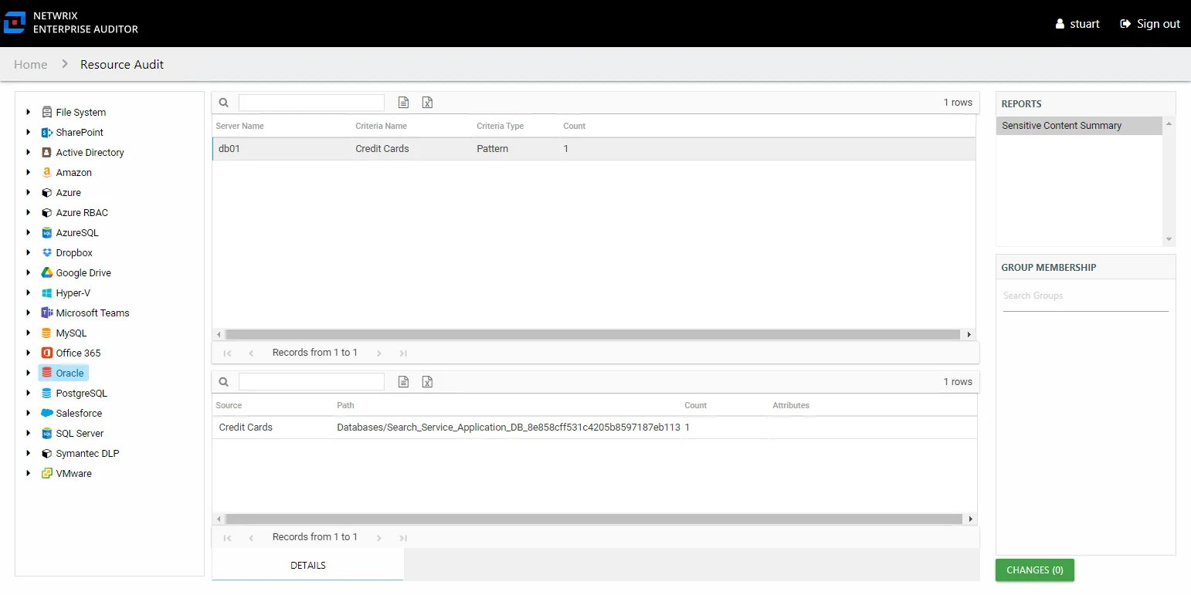1191x595 pixels.
Task: Click the Microsoft Teams icon
Action: 47,313
